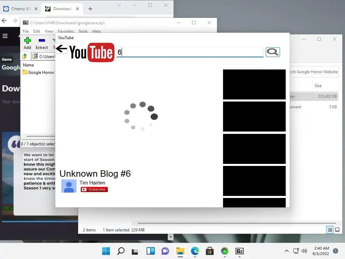Image resolution: width=345 pixels, height=259 pixels.
Task: Open a new browser tab
Action: [90, 9]
